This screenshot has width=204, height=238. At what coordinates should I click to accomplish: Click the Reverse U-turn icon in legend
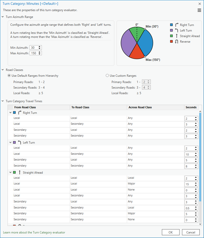click(176, 42)
